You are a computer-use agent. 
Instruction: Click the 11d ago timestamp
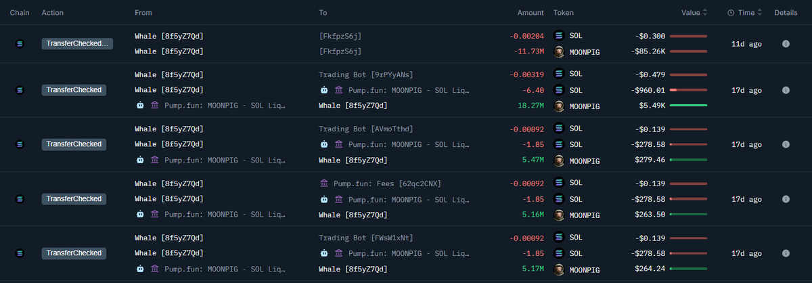point(747,44)
